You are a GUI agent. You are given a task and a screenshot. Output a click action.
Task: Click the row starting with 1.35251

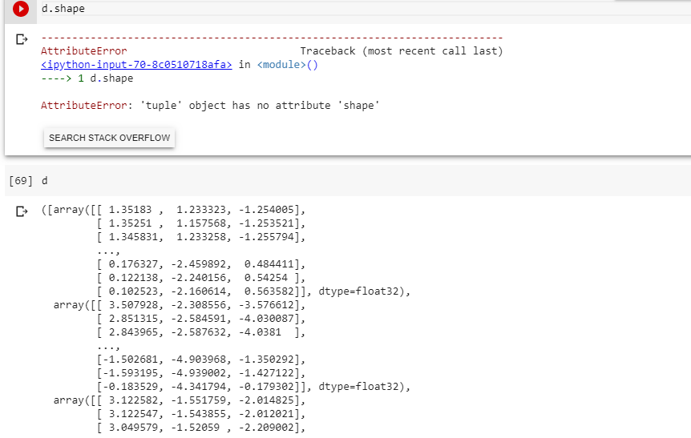(x=201, y=223)
